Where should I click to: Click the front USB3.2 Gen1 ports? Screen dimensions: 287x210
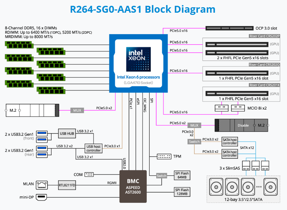[x=42, y=134]
